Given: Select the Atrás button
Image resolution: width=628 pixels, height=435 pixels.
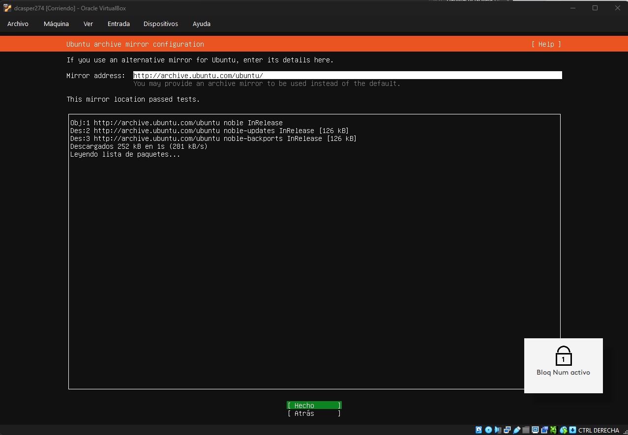Looking at the screenshot, I should pyautogui.click(x=314, y=413).
